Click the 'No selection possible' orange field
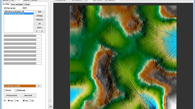195x109 pixels. point(20,86)
